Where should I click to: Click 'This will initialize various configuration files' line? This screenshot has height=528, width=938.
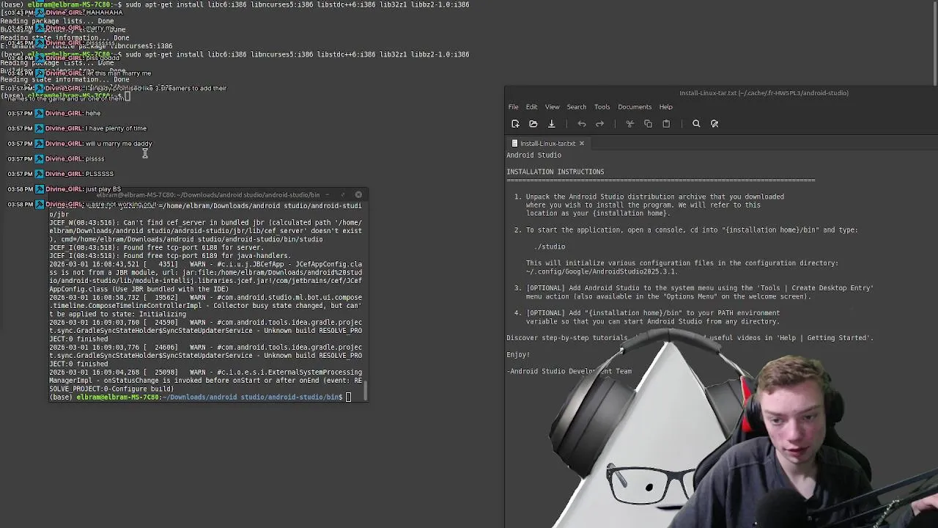point(682,263)
